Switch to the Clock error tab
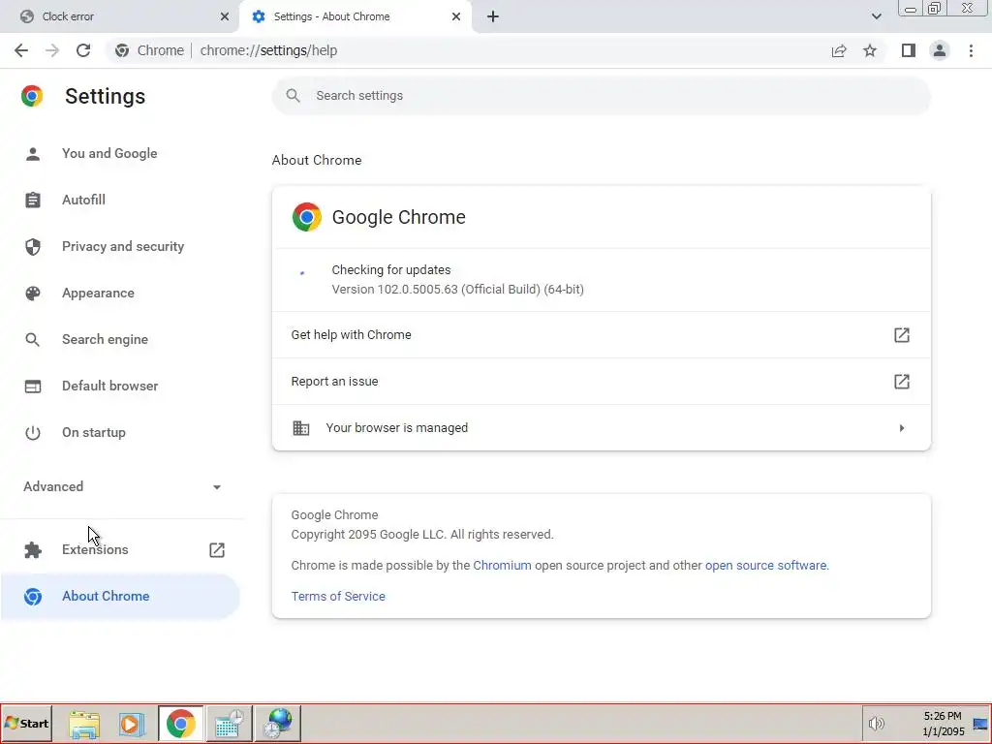 coord(119,16)
